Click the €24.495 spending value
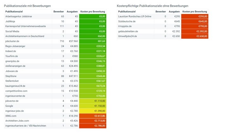Screen dimensions: 239x133 [x=73, y=66]
